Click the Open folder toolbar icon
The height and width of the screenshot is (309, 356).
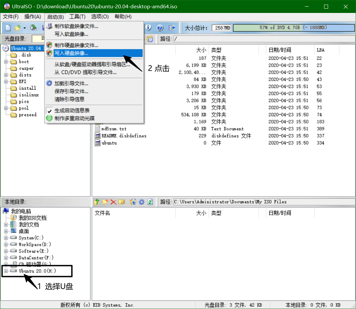click(18, 28)
